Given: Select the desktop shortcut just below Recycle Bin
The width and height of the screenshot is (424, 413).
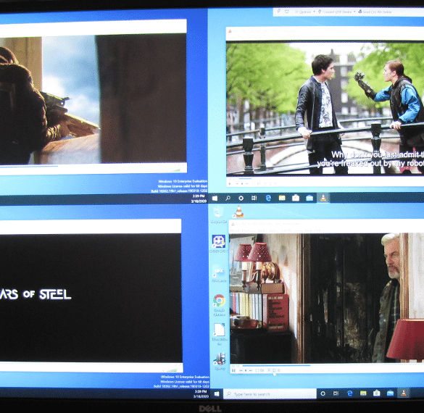Looking at the screenshot, I should 218,243.
